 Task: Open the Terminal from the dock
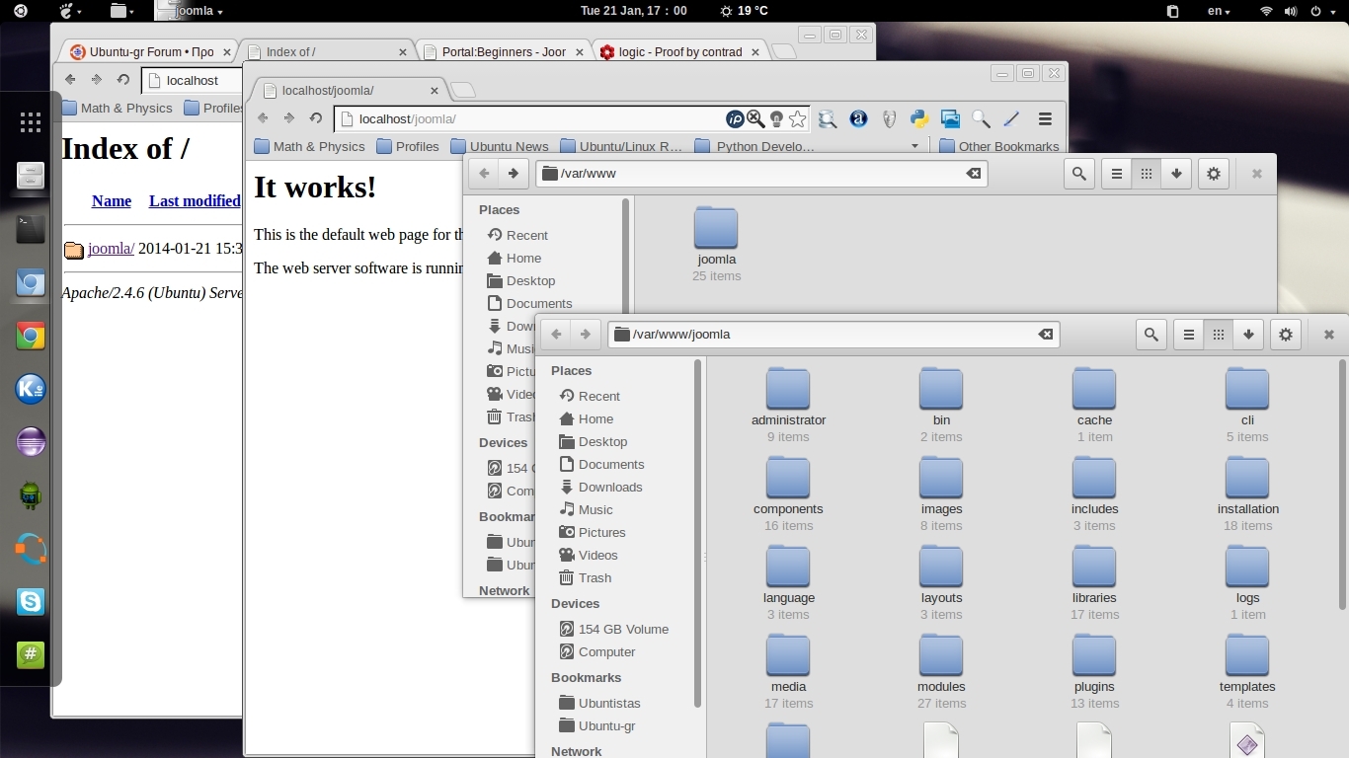[31, 230]
